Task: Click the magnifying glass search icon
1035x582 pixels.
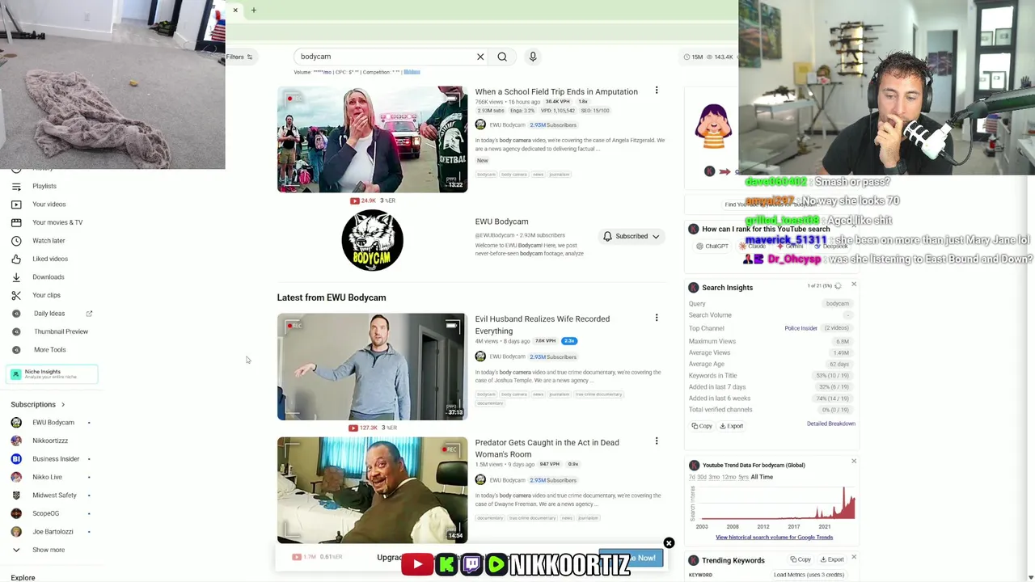Action: pyautogui.click(x=502, y=57)
